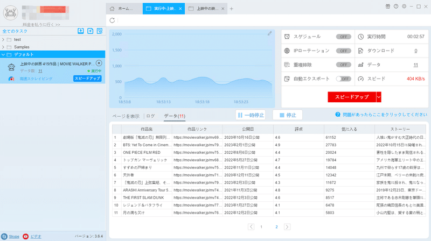This screenshot has width=431, height=241.
Task: Click the stop circle icon on running task
Action: tap(99, 63)
